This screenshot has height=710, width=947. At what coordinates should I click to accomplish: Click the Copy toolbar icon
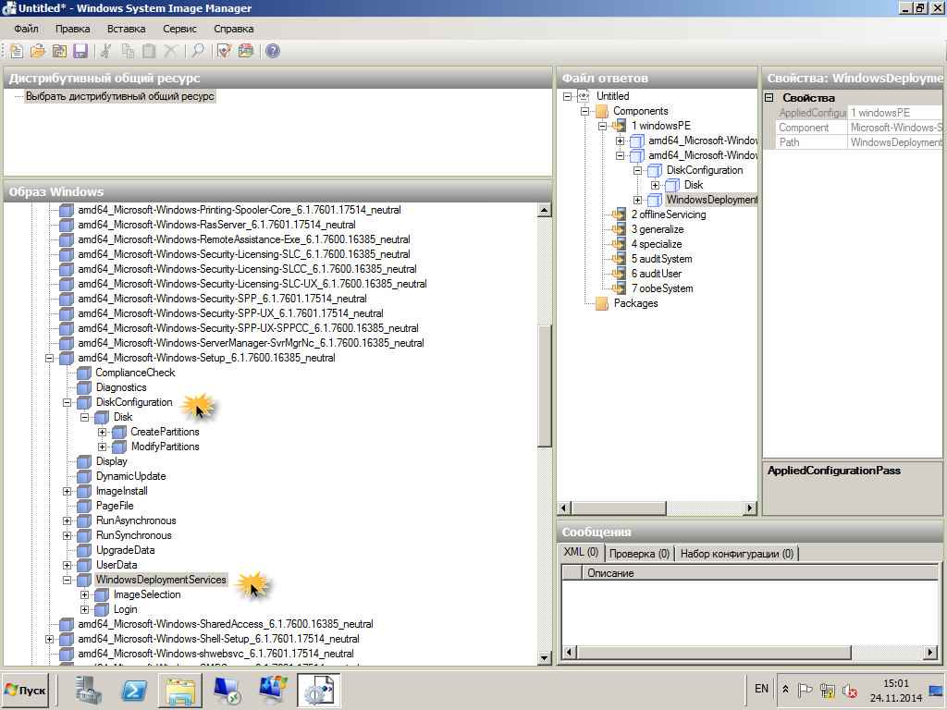tap(128, 52)
